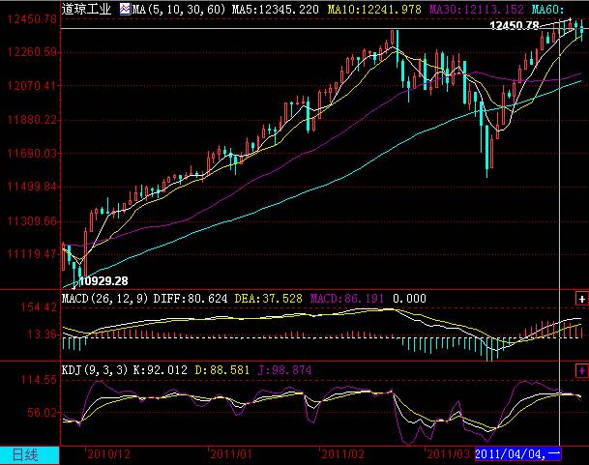Click the highlighted 2011/04/04 cursor date
The image size is (589, 465).
tap(517, 454)
